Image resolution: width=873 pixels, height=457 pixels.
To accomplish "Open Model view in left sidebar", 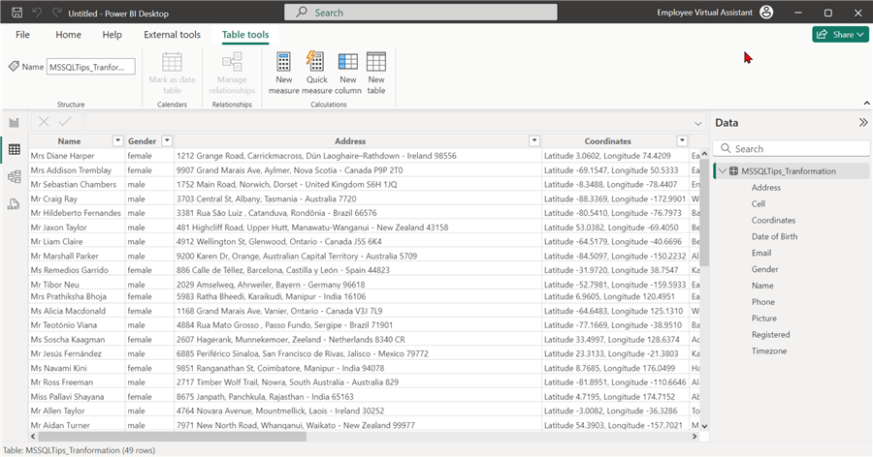I will coord(14,176).
